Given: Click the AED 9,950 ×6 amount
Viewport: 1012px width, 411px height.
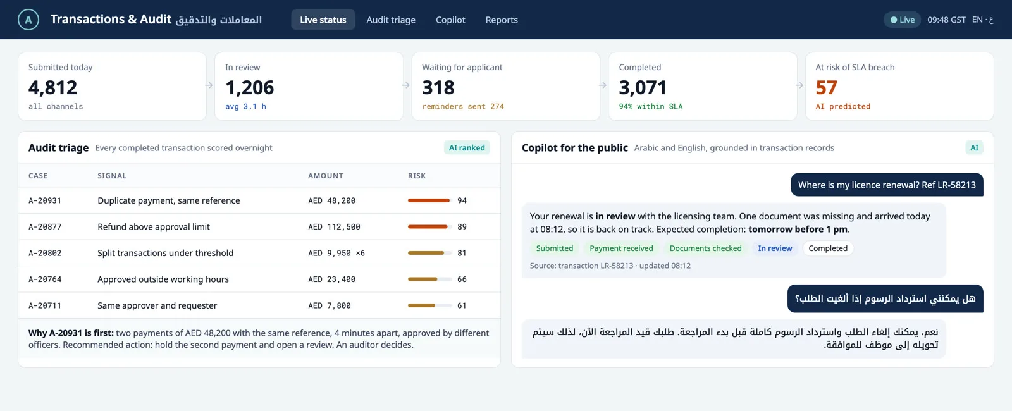Looking at the screenshot, I should coord(336,253).
